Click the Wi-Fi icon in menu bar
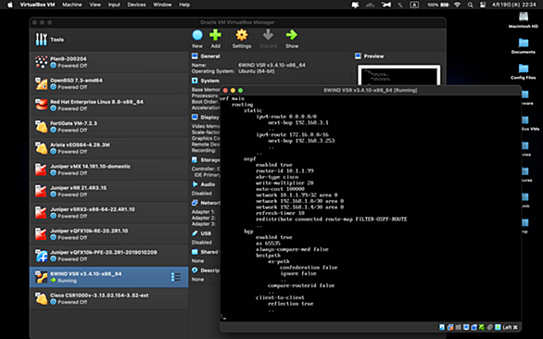The width and height of the screenshot is (543, 339). (458, 5)
